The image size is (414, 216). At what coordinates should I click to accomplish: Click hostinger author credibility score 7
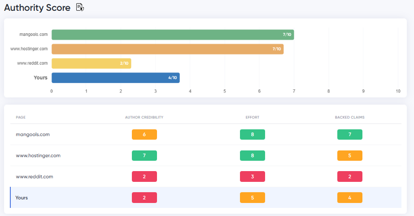tap(144, 155)
